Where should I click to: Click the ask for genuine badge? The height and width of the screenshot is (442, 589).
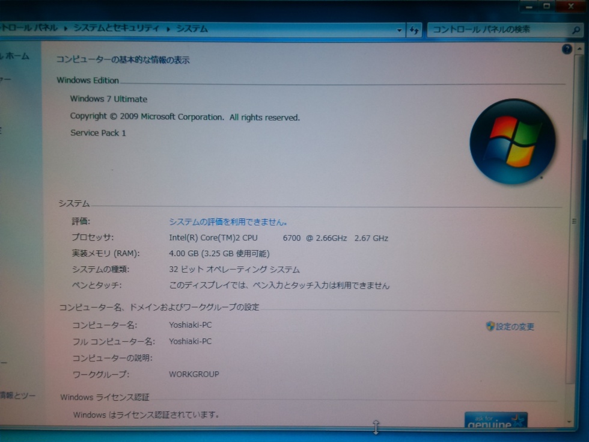coord(496,420)
